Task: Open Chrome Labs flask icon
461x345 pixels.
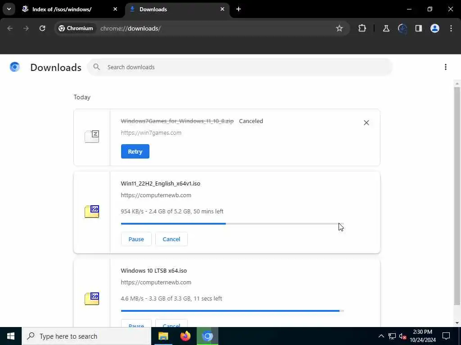Action: pos(386,28)
